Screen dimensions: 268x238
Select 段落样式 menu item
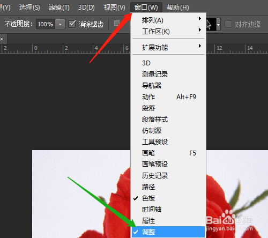coord(168,120)
